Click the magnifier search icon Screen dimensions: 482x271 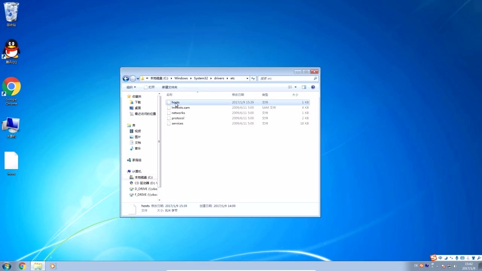click(x=316, y=78)
